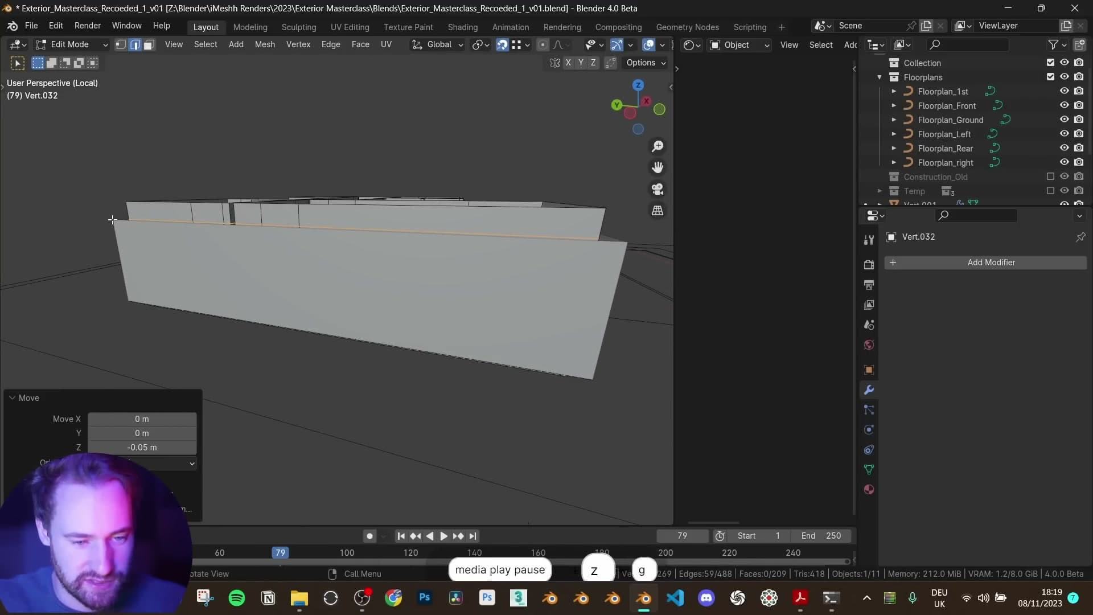Open the Render properties tab icon

point(869,265)
